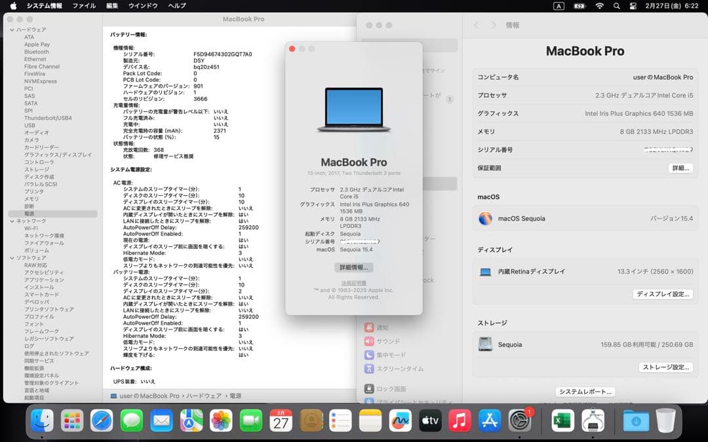Click the battery charging status icon

coord(580,6)
